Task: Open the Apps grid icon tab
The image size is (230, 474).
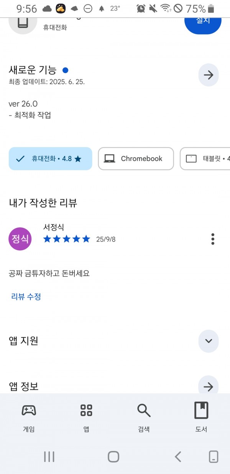Action: [x=86, y=411]
